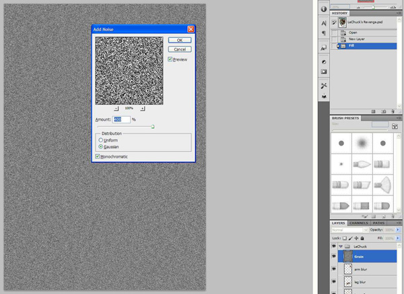Viewport: 404px width, 294px height.
Task: Delete current state in History panel
Action: [x=393, y=111]
